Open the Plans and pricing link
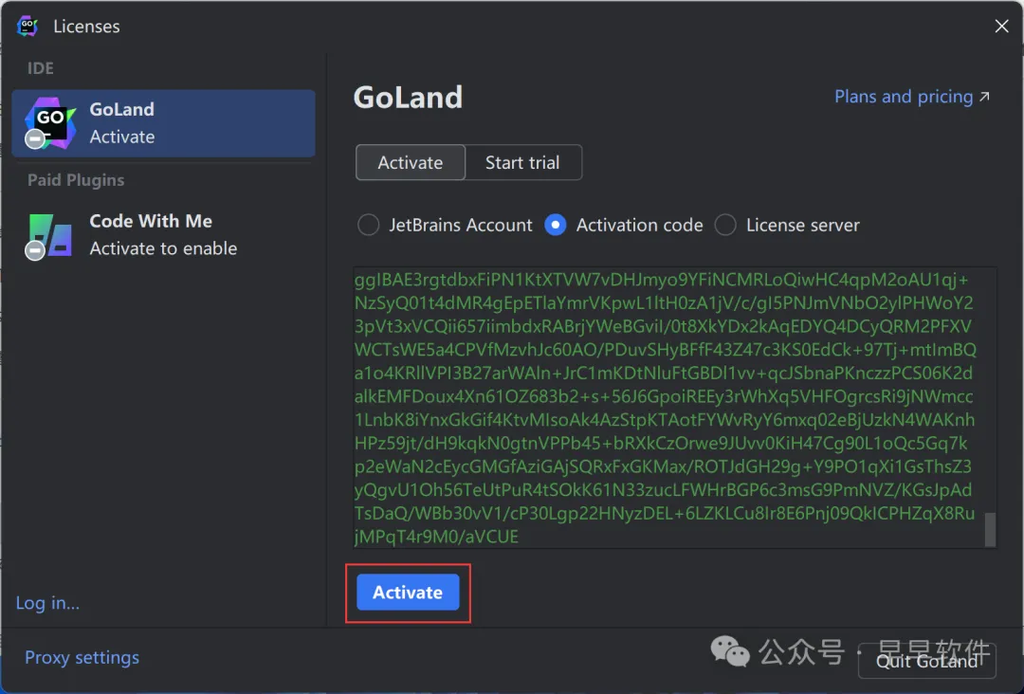The height and width of the screenshot is (694, 1024). pyautogui.click(x=903, y=97)
